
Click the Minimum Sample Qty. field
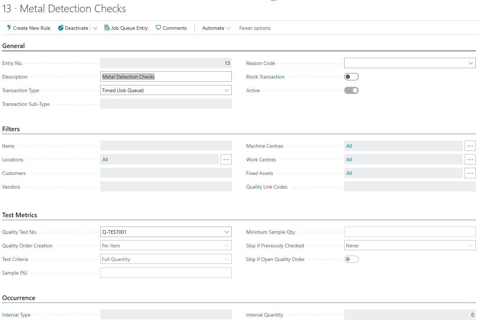click(x=410, y=232)
